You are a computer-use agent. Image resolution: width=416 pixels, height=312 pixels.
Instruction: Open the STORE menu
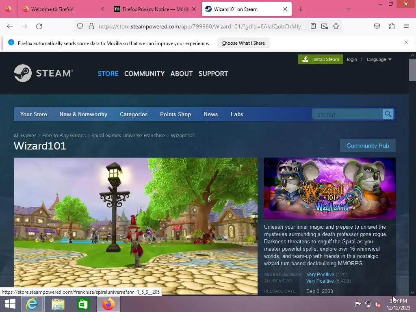pos(108,74)
